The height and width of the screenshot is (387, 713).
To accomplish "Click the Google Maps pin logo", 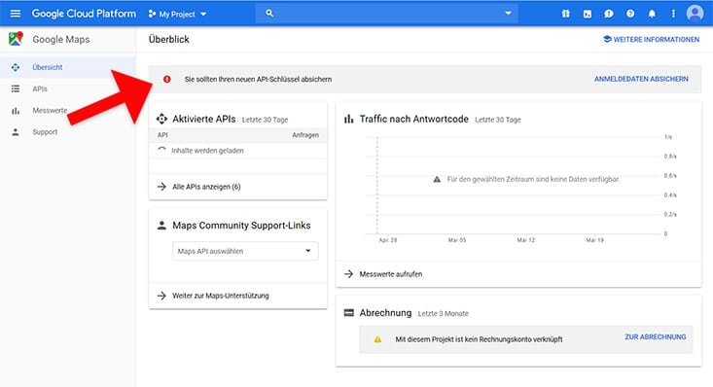I will (16, 39).
